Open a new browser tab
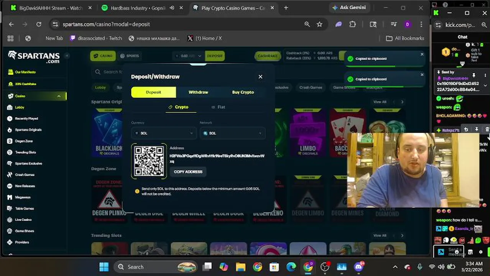490x276 pixels. coord(286,8)
